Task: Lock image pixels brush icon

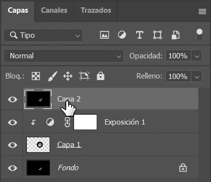Action: tap(53, 76)
